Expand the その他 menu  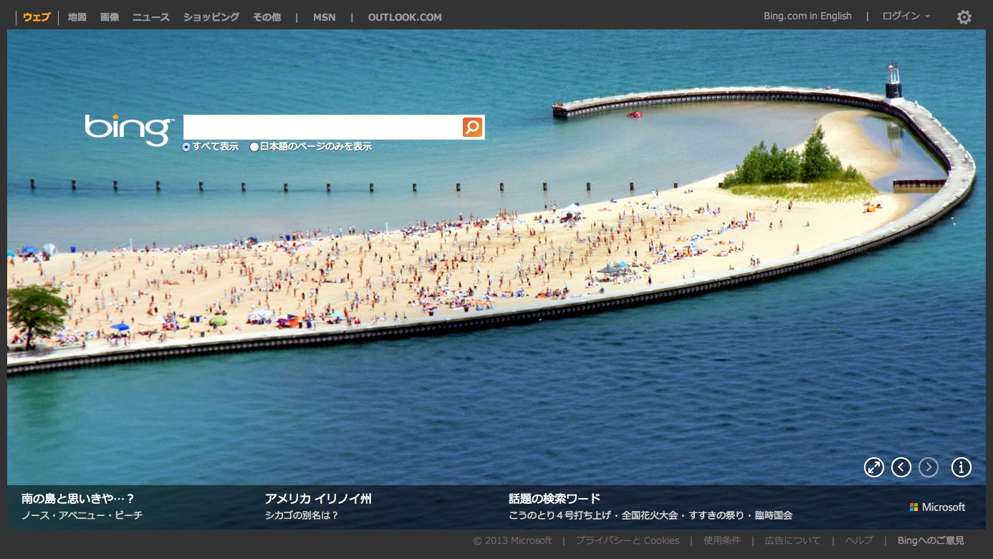(x=267, y=17)
